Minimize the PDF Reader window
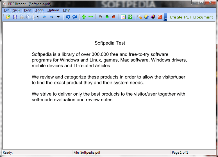 pyautogui.click(x=195, y=3)
